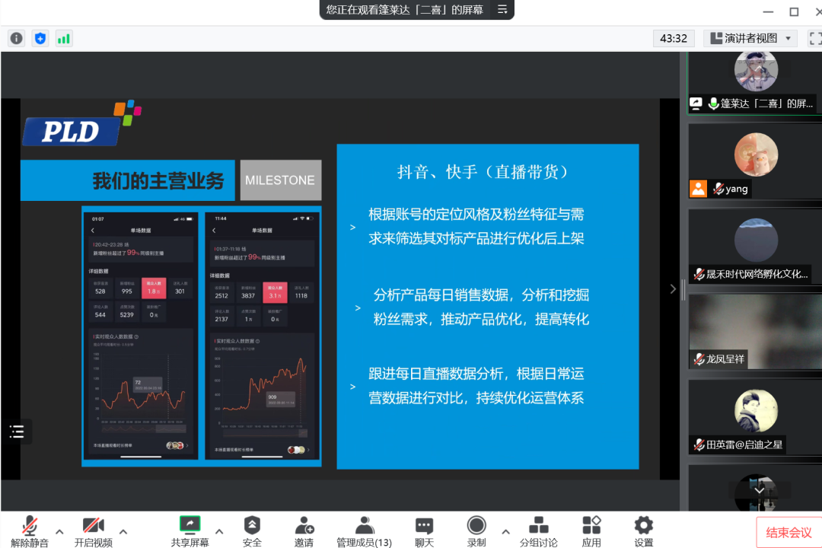Expand share options next to 共享屏幕
The image size is (822, 548).
219,531
